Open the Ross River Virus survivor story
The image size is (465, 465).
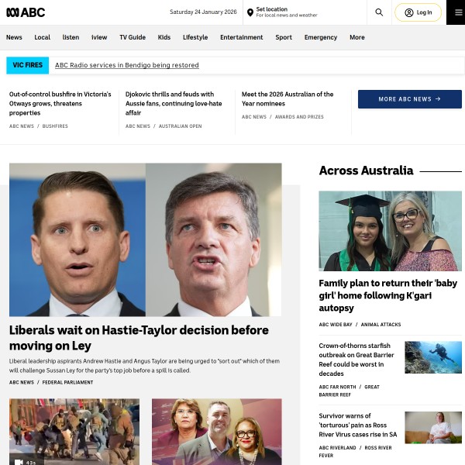coord(357,425)
